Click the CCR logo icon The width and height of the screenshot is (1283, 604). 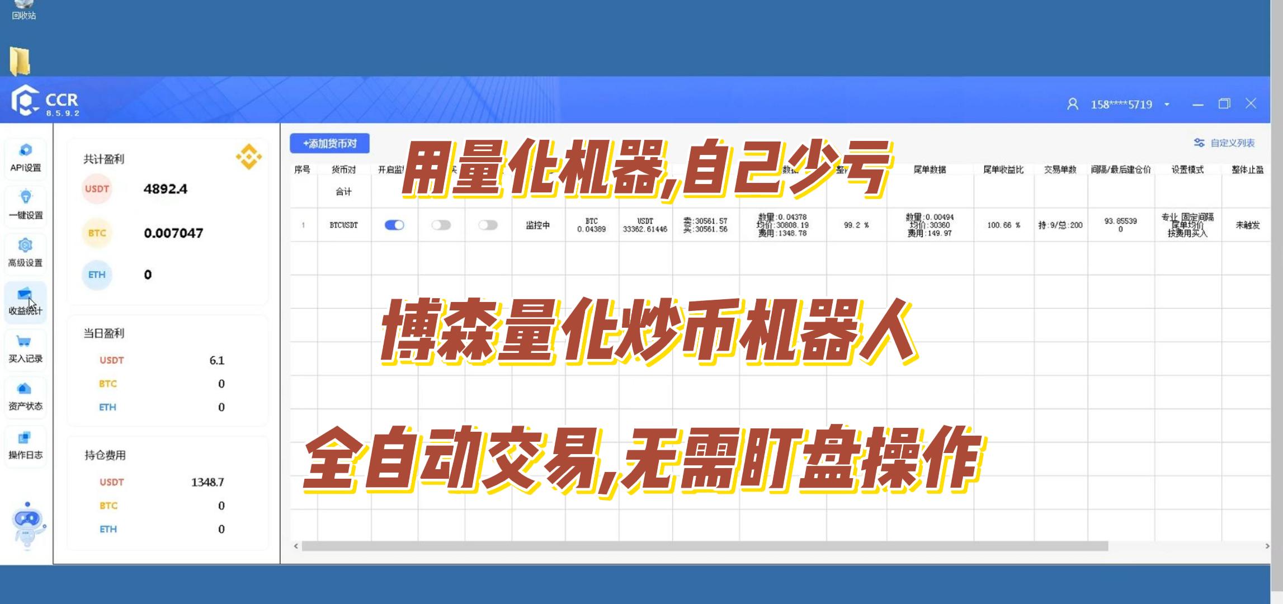pos(24,101)
